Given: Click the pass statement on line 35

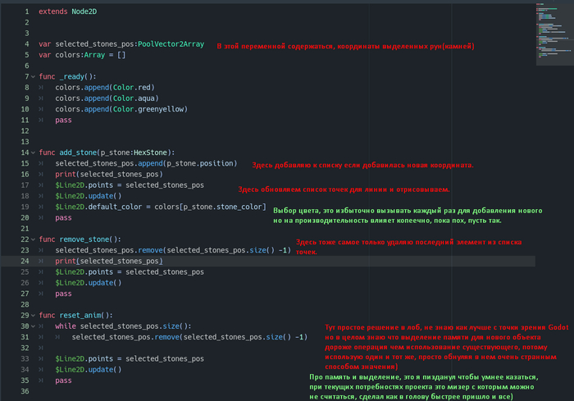Looking at the screenshot, I should coord(63,380).
